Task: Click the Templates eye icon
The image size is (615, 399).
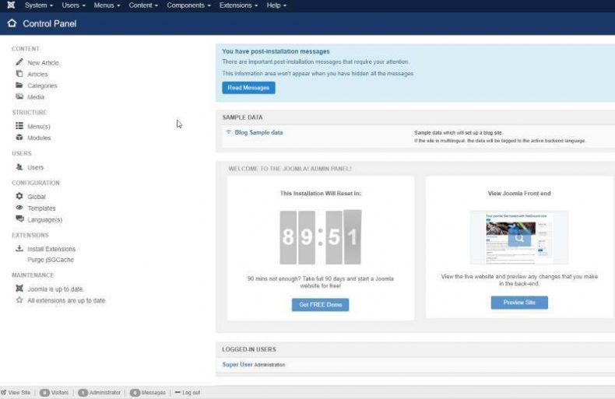Action: tap(19, 208)
